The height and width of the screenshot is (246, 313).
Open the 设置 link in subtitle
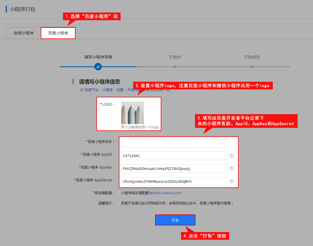[x=120, y=90]
